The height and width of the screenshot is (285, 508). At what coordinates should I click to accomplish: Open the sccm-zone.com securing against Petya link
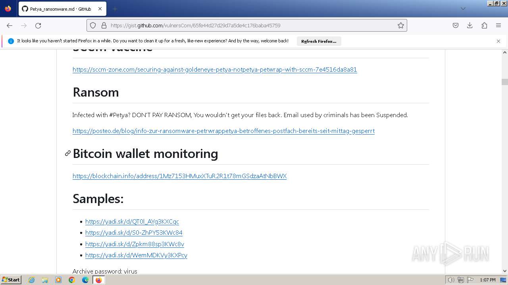[x=215, y=70]
